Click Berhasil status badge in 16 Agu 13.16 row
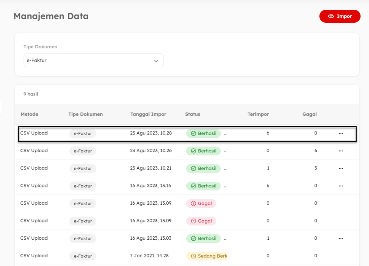 203,186
